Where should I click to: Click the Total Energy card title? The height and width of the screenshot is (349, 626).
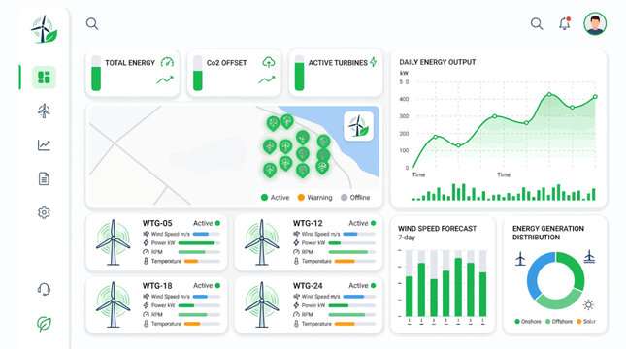tap(130, 63)
